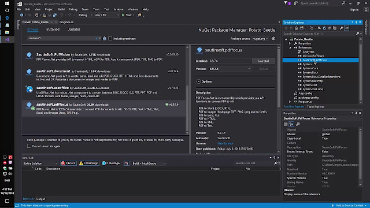370x208 pixels.
Task: Click the Solution Explorer vertical scrollbar
Action: (x=361, y=70)
